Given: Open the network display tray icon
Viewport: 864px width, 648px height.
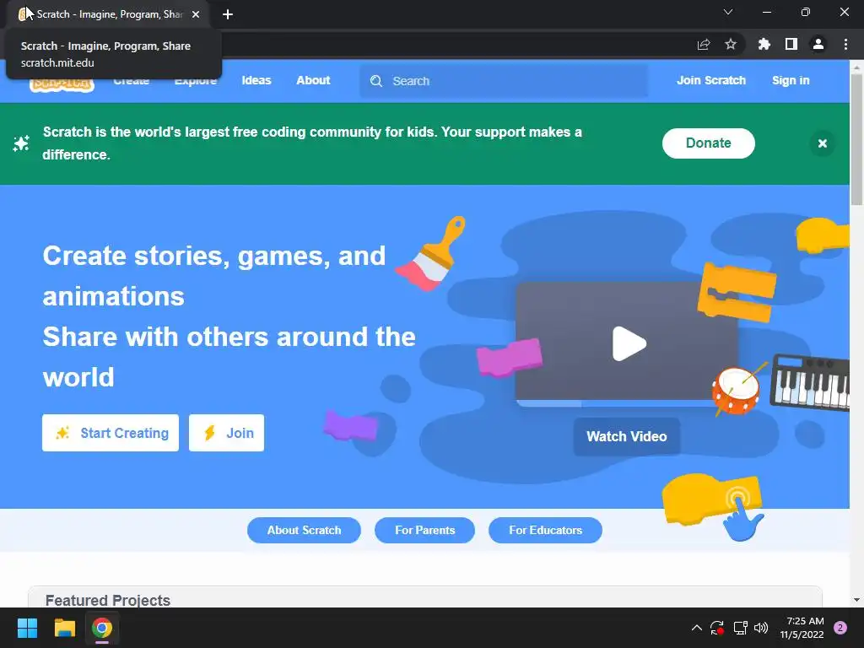Looking at the screenshot, I should pyautogui.click(x=740, y=628).
